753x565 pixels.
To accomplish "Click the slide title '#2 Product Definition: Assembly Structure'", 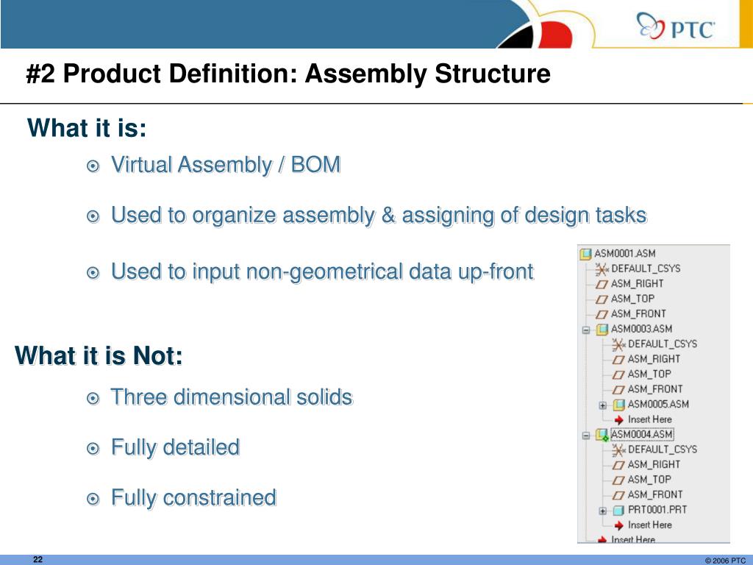I will [288, 74].
